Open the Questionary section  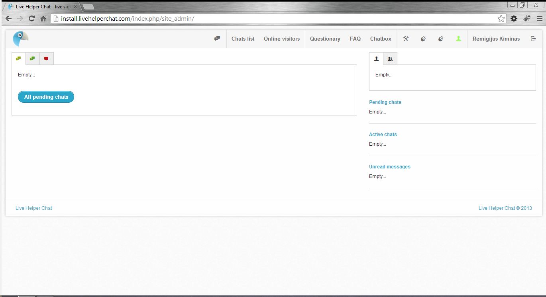pos(325,39)
